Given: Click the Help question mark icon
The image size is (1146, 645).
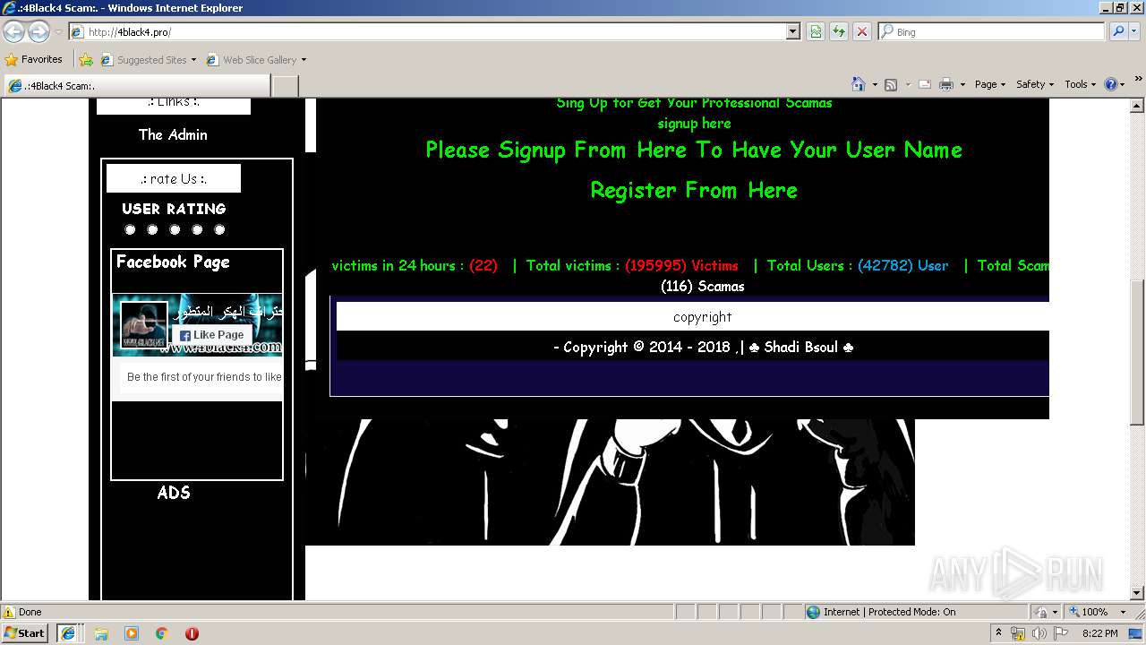Looking at the screenshot, I should pos(1111,84).
